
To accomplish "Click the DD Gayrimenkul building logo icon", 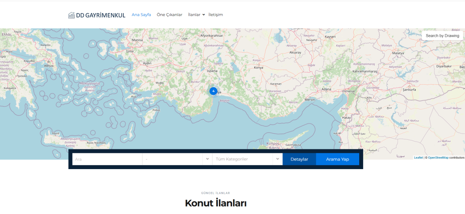I will click(71, 15).
